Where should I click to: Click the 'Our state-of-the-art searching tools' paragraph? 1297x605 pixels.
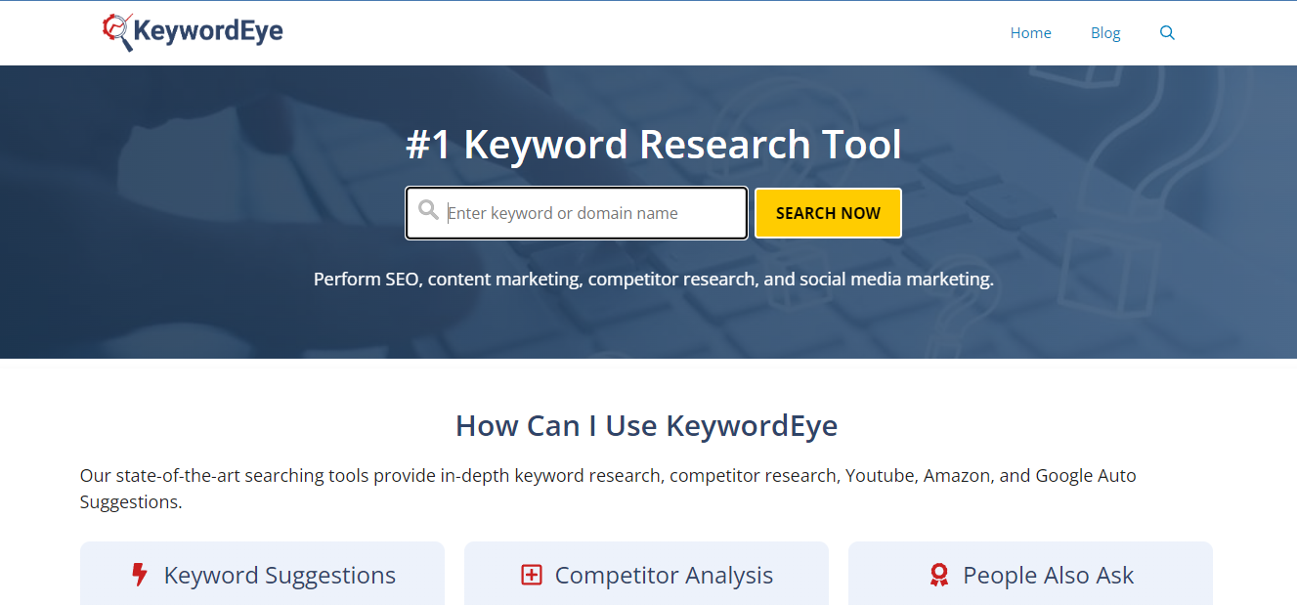(x=608, y=489)
